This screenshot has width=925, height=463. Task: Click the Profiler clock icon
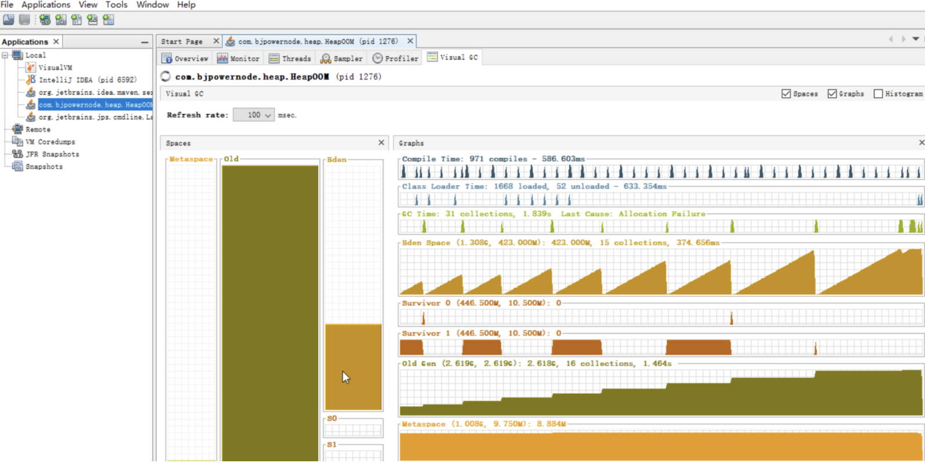coord(378,59)
